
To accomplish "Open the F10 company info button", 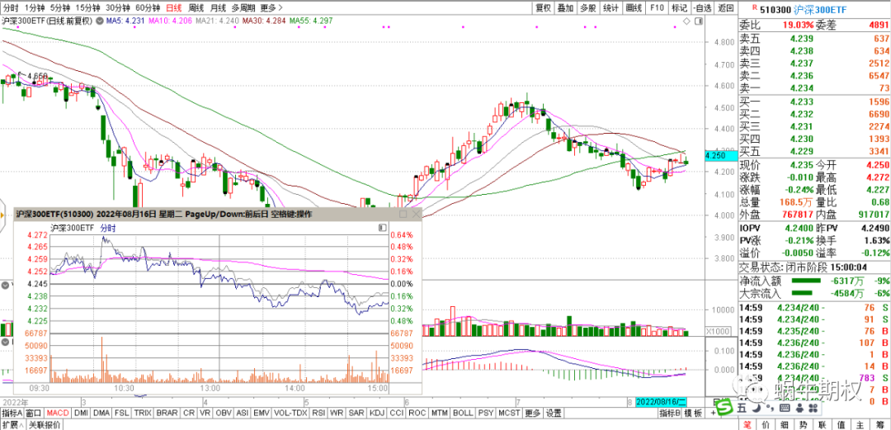I will click(657, 7).
